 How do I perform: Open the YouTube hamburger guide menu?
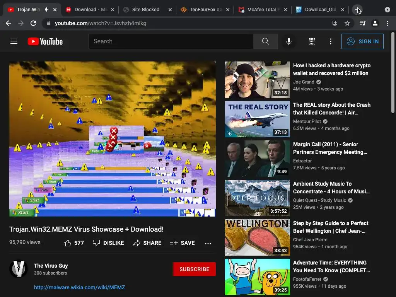click(x=14, y=41)
